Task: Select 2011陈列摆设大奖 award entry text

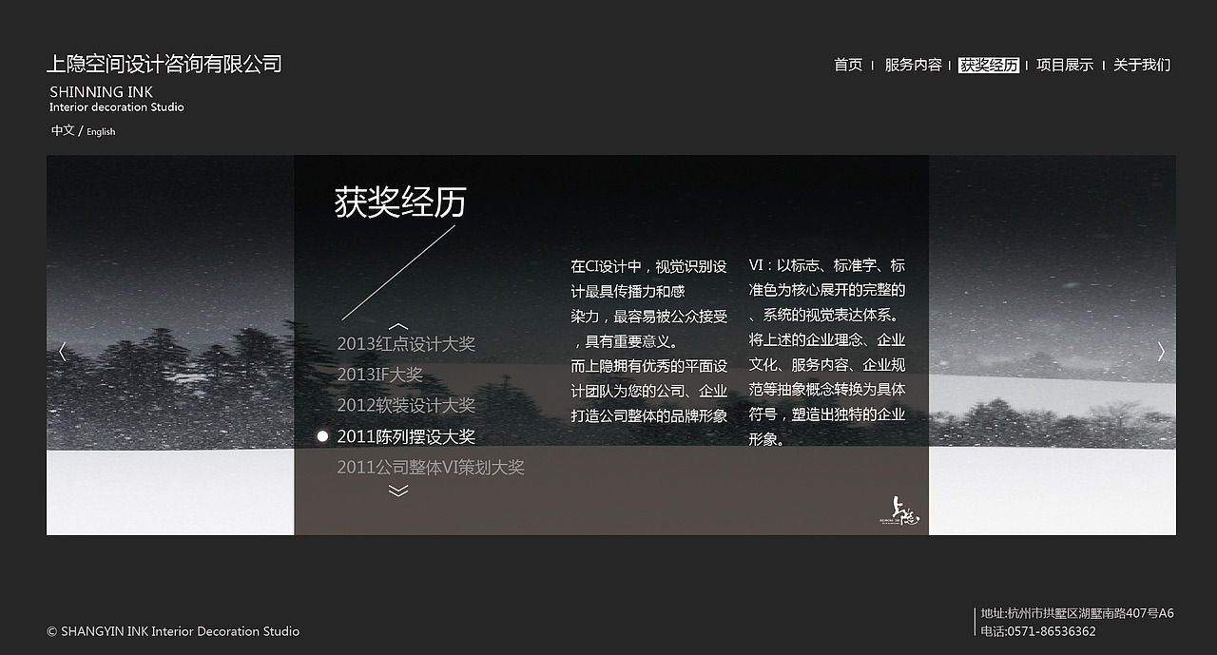Action: click(x=406, y=436)
